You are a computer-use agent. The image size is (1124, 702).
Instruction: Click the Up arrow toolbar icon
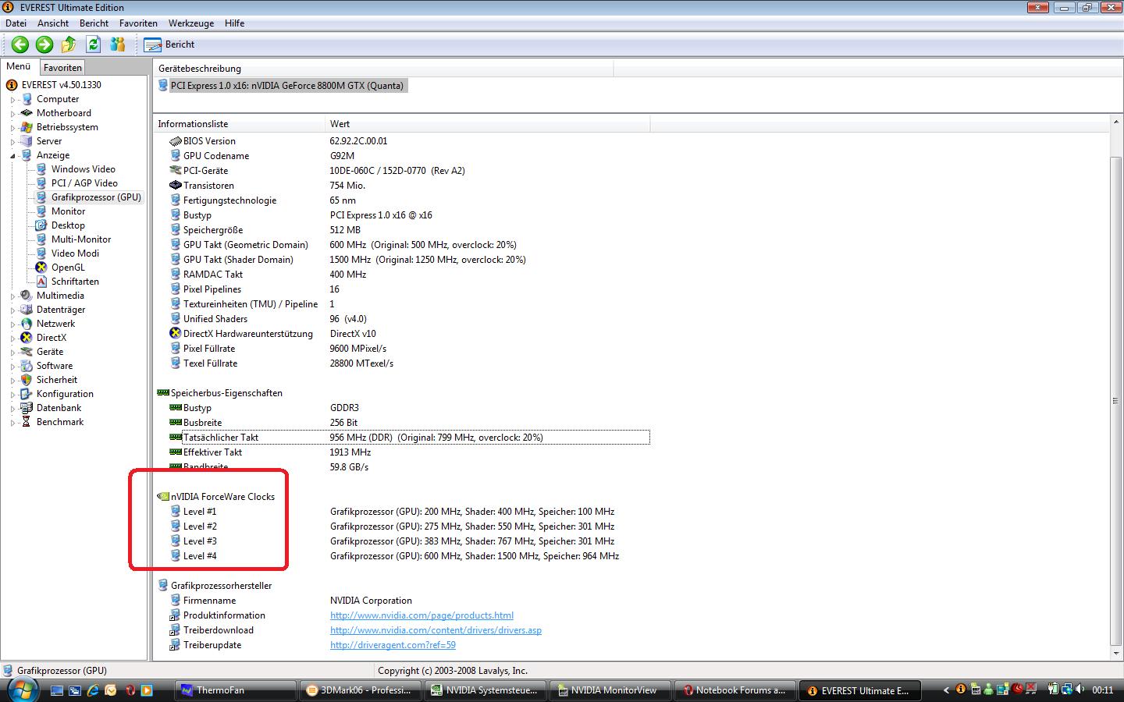point(69,44)
